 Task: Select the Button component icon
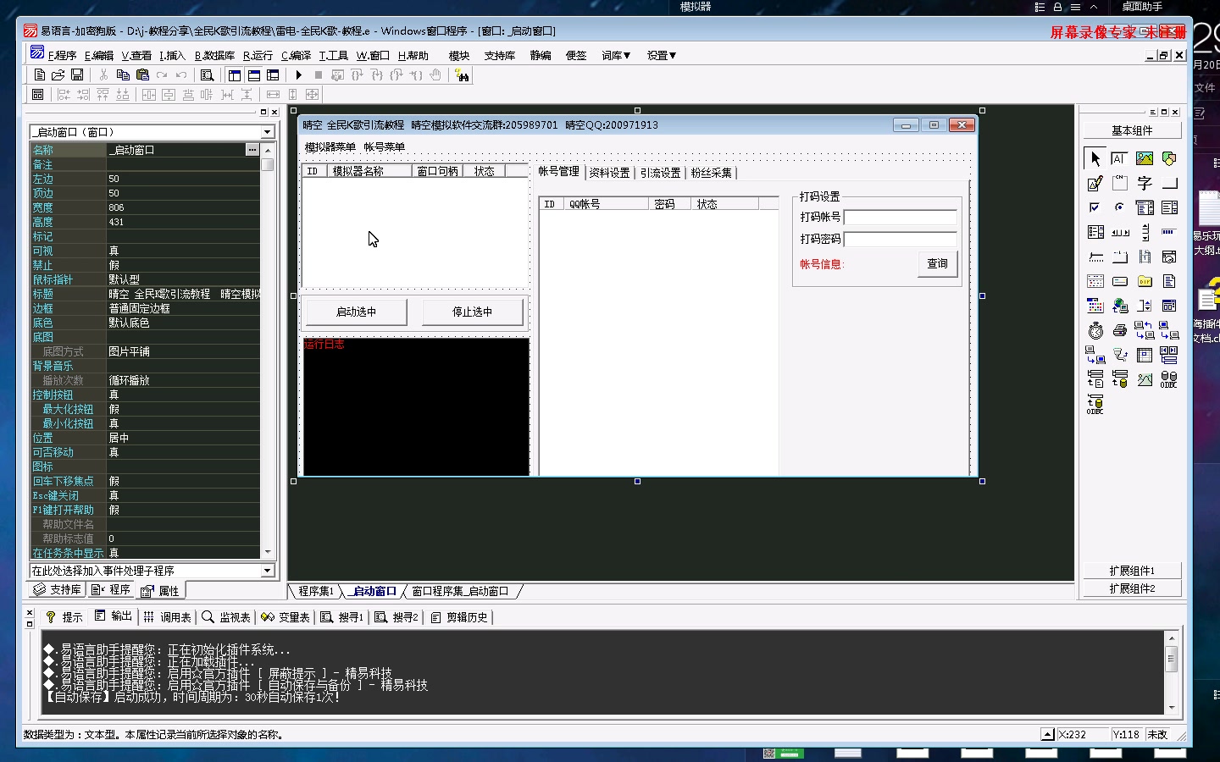coord(1169,183)
